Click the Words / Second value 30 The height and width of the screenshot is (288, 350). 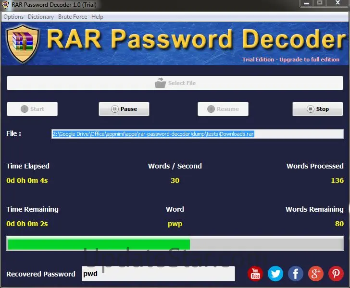175,180
